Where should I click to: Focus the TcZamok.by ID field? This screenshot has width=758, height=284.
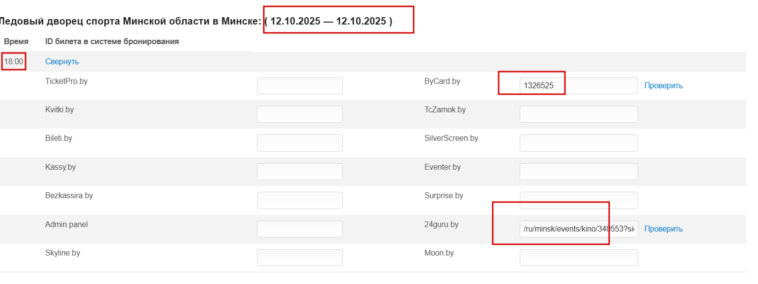tap(579, 114)
